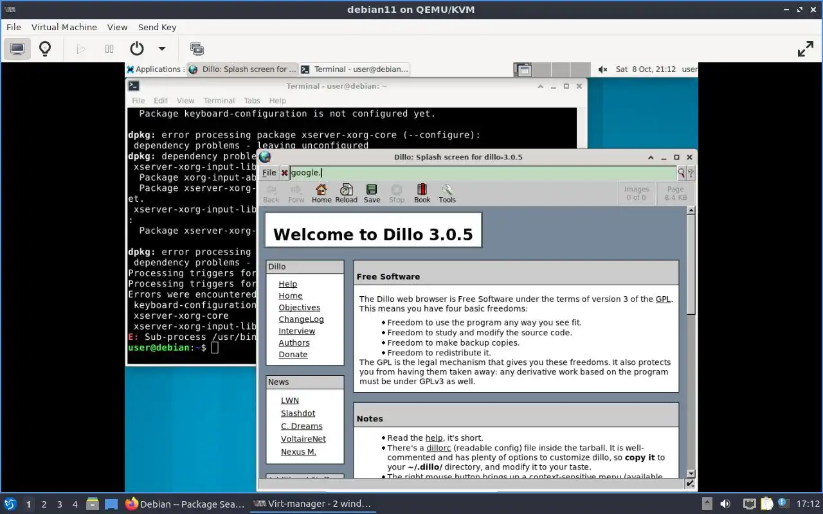Open the LWN news link

(290, 400)
